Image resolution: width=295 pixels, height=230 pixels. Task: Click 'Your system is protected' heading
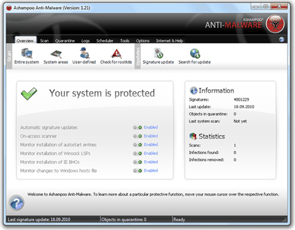(102, 93)
